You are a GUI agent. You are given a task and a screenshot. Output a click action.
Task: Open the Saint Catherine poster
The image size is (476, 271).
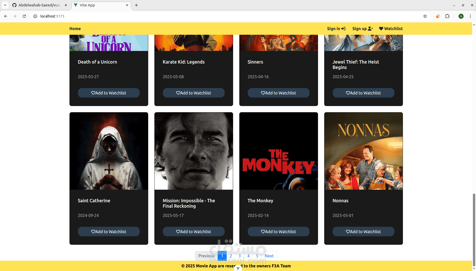point(109,151)
